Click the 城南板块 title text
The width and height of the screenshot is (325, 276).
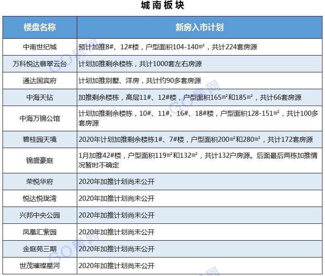pyautogui.click(x=162, y=5)
